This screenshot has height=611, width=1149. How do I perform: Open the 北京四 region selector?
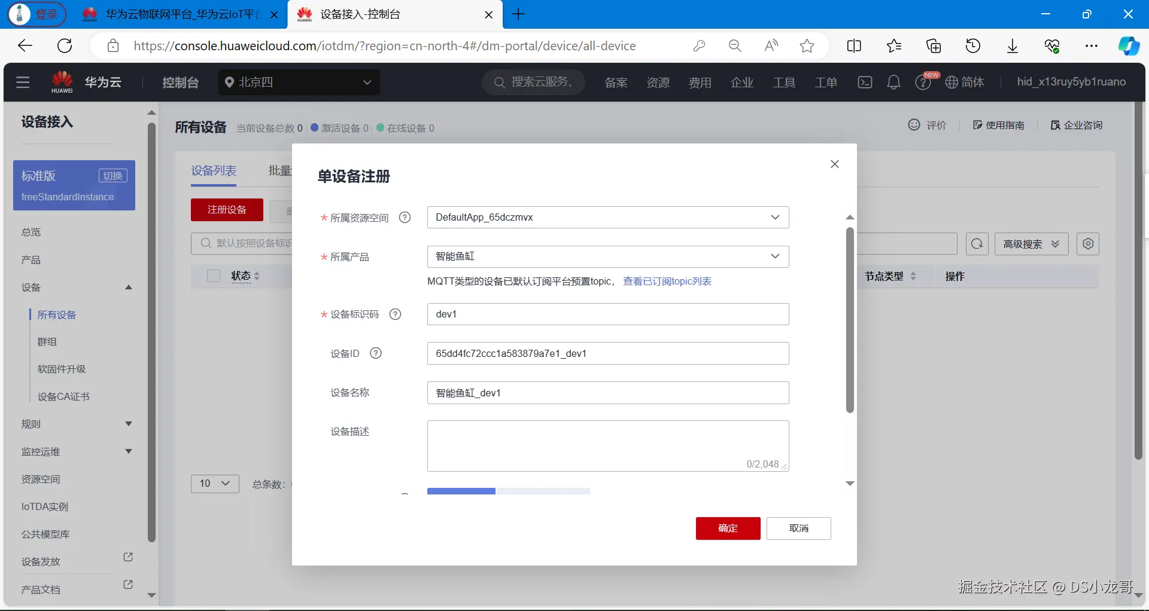coord(299,83)
